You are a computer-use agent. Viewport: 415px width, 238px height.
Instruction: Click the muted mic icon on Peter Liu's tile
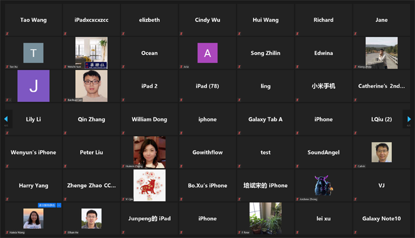tap(65, 166)
